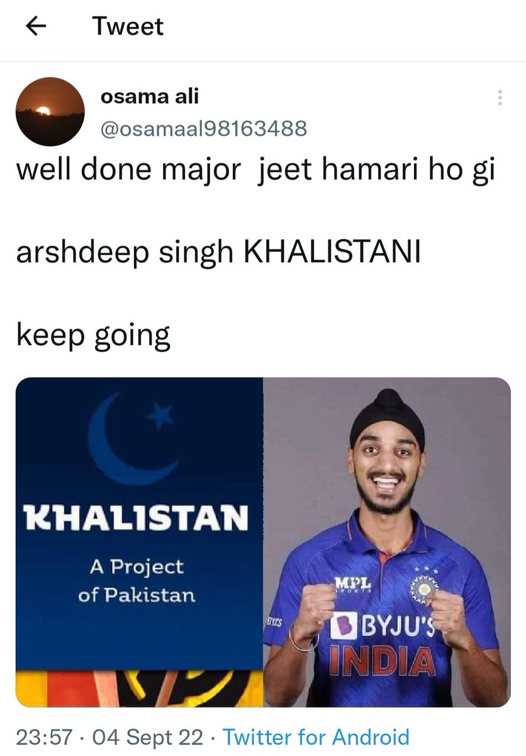The height and width of the screenshot is (756, 526).
Task: Go back using the left arrow
Action: click(x=35, y=27)
